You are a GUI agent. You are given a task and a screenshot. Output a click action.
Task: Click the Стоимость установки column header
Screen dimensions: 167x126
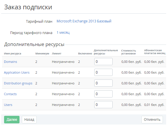click(x=128, y=52)
